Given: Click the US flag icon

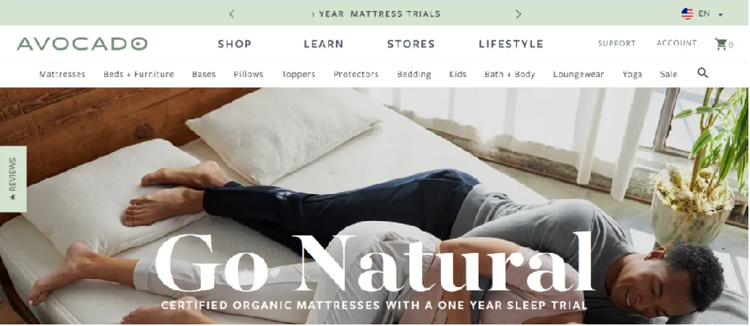Looking at the screenshot, I should click(687, 14).
